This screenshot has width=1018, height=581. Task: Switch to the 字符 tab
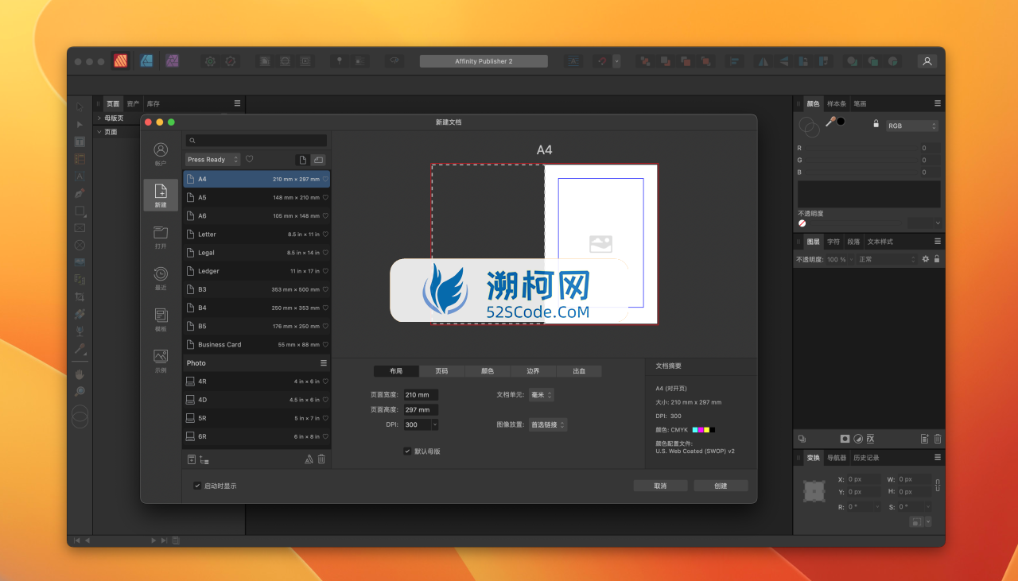point(833,241)
